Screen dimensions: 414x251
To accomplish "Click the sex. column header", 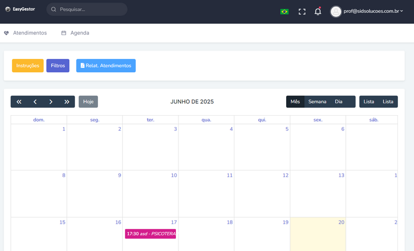I will [318, 120].
